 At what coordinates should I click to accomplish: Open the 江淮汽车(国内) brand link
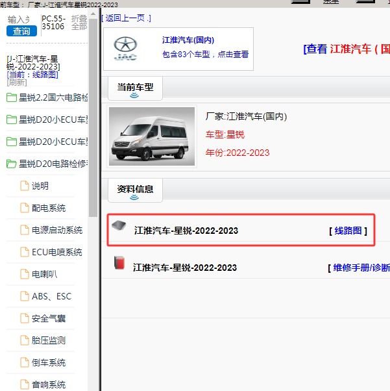pos(188,40)
